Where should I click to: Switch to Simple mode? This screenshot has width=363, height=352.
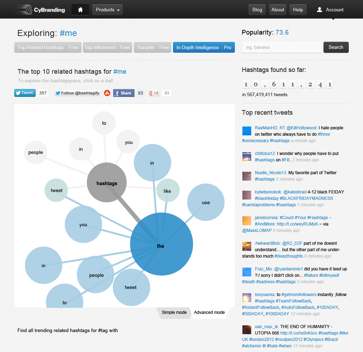tap(174, 312)
